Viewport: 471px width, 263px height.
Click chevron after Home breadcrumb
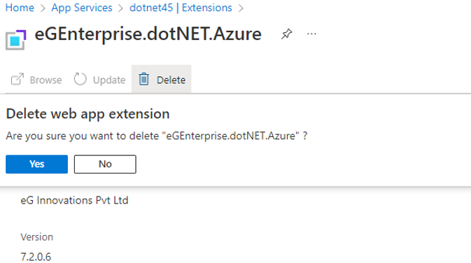43,8
